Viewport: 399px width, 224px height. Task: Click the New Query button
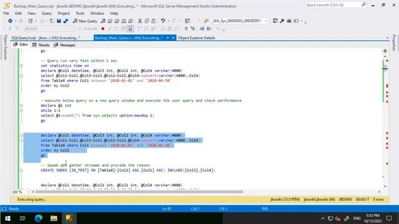pyautogui.click(x=85, y=21)
